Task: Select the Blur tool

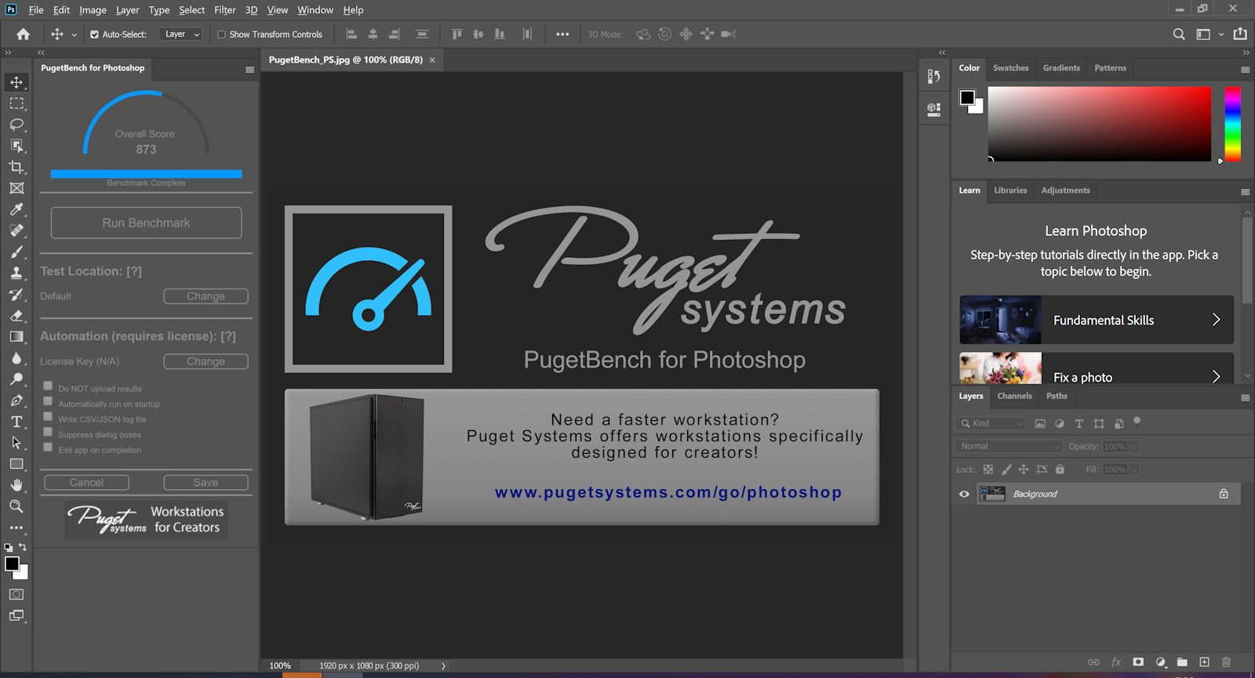Action: pos(16,358)
